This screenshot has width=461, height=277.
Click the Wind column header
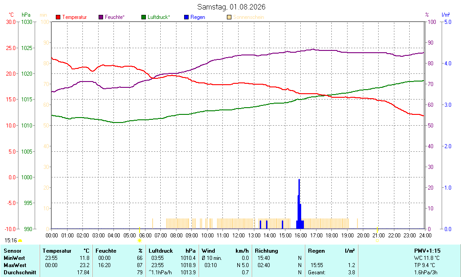[x=208, y=251]
